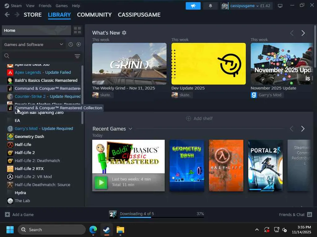
Task: Go to previous Recent Games items
Action: [292, 129]
